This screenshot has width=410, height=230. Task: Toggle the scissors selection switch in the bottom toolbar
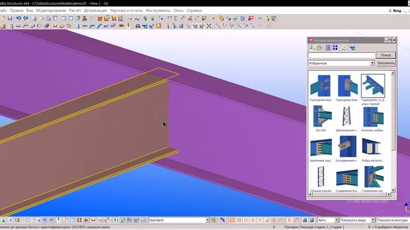pyautogui.click(x=66, y=220)
